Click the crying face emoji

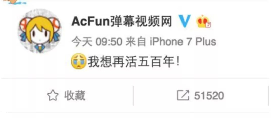(78, 62)
